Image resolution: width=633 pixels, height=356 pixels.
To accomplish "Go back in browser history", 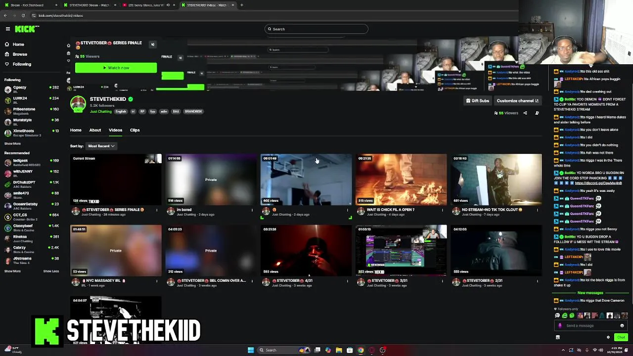I will pyautogui.click(x=5, y=15).
